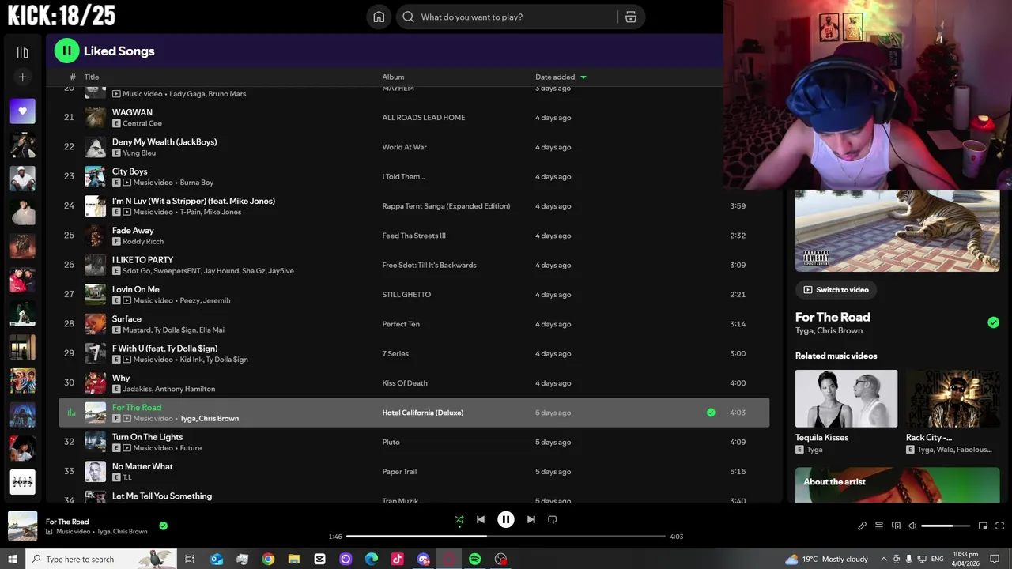
Task: Open Windows Start menu
Action: point(12,559)
